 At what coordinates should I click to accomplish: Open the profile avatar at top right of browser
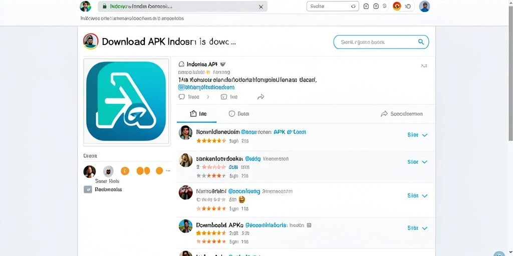click(x=424, y=6)
